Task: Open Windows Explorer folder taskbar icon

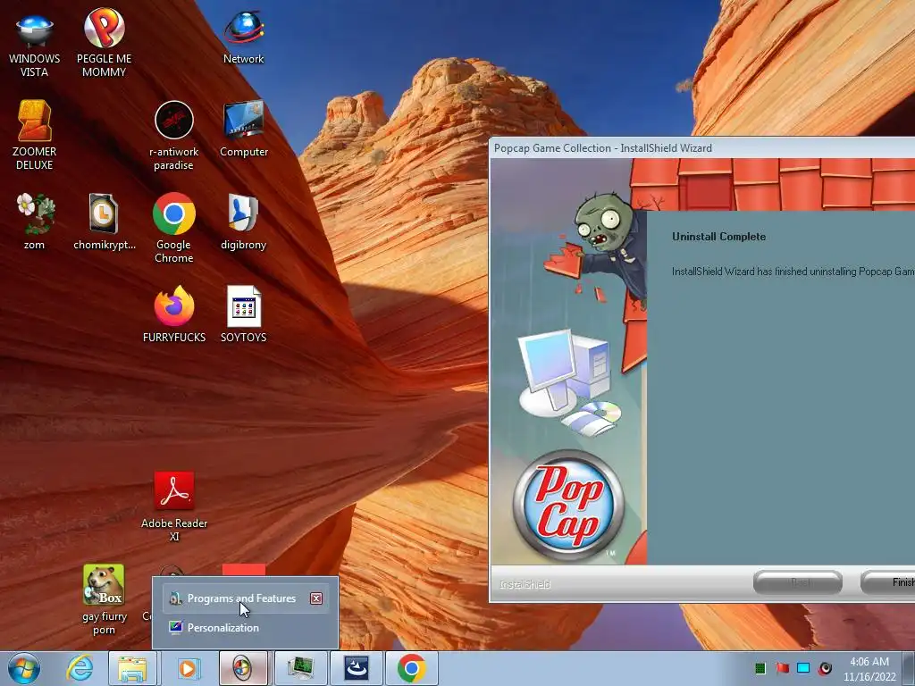Action: point(132,668)
